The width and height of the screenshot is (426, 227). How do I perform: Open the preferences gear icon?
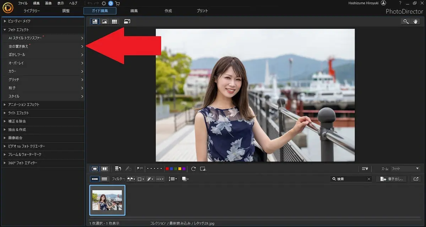(x=104, y=3)
